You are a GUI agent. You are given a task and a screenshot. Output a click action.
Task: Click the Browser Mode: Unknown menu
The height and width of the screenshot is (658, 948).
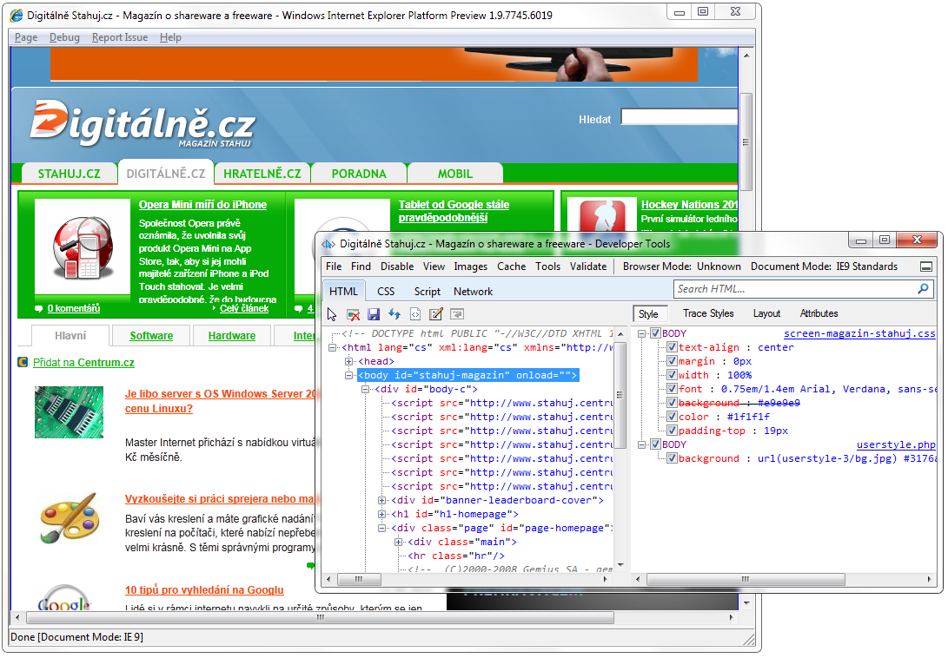tap(682, 266)
